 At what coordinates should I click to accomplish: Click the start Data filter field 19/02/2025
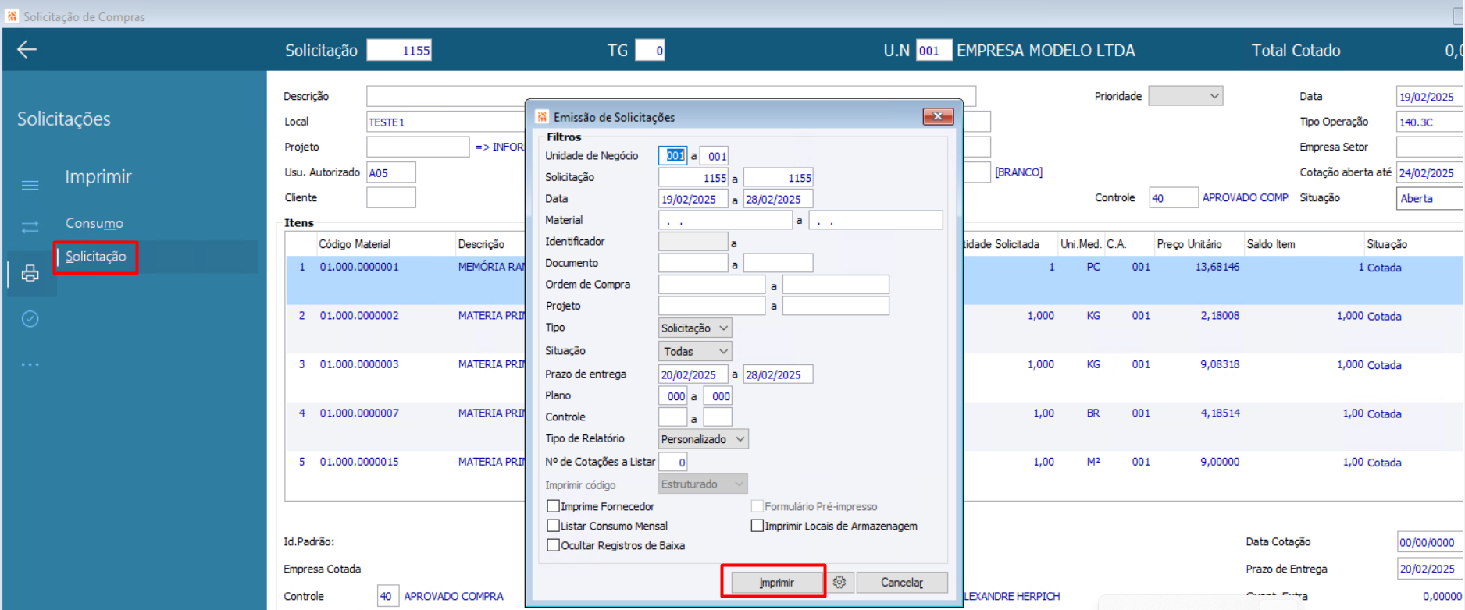coord(693,199)
